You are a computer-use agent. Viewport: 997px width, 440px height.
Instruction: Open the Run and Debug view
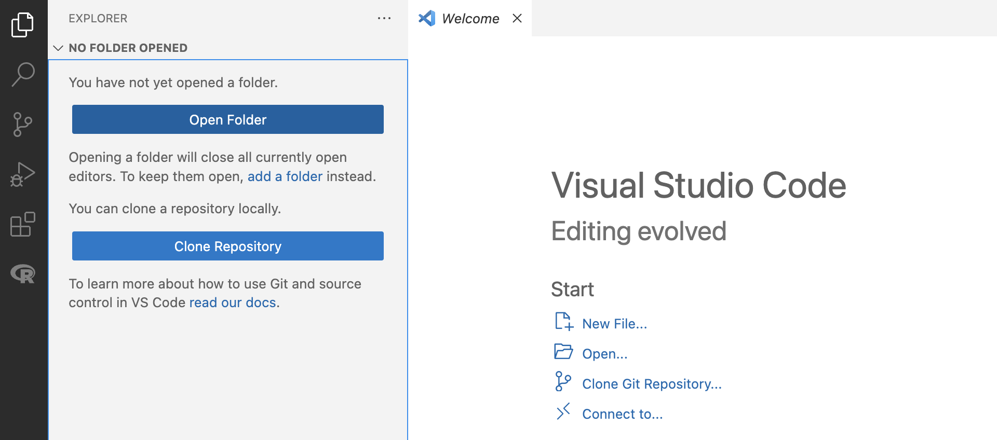pyautogui.click(x=23, y=174)
